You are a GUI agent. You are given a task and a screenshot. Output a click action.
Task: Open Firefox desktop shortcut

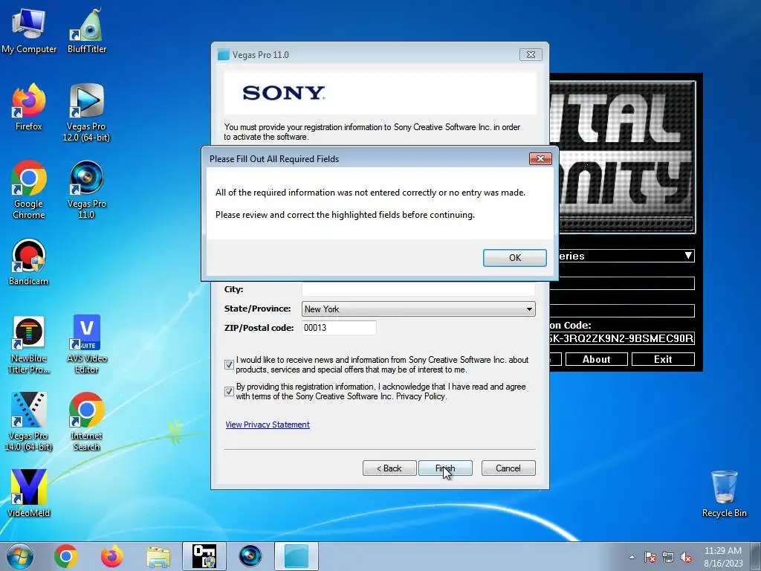(x=29, y=107)
